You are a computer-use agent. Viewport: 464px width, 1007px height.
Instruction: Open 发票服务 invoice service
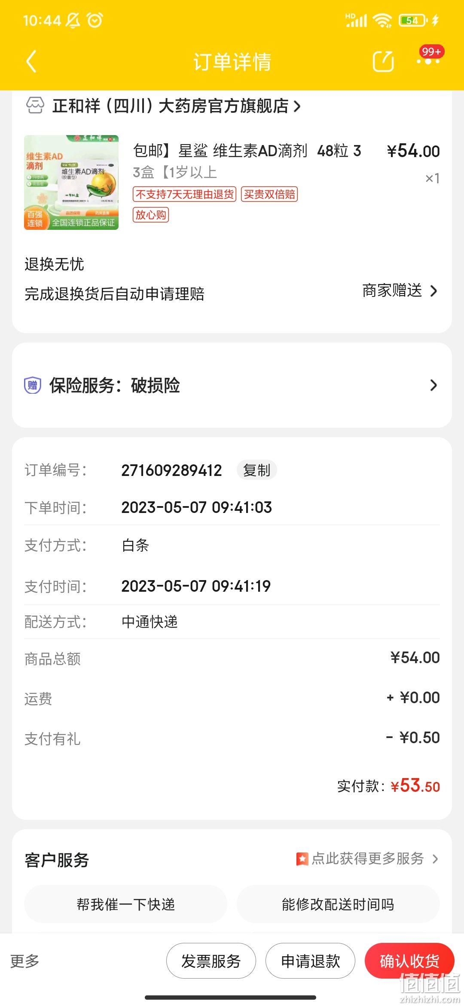click(211, 961)
